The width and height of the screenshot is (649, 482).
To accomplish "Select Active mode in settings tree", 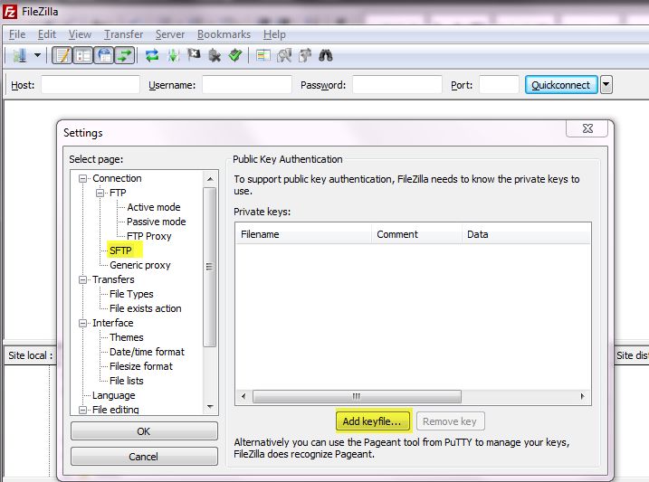I will pyautogui.click(x=154, y=207).
